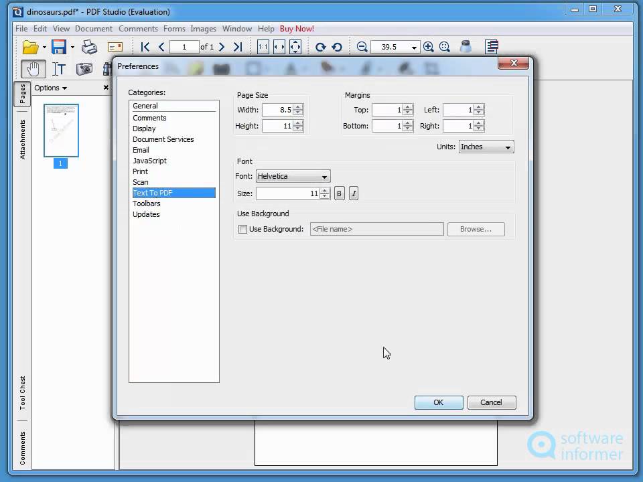Click the Save floppy disk icon

[x=59, y=47]
